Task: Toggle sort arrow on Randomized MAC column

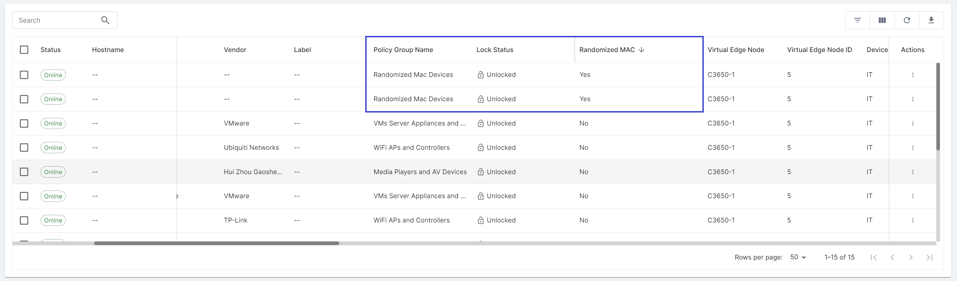Action: [641, 49]
